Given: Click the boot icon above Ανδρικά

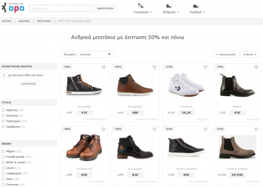Looking at the screenshot, I should [x=169, y=6].
